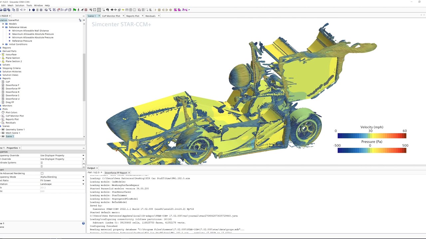Viewport: 426px width, 239px height.
Task: Click the Geometry Scene 1 scene icon
Action: point(3,129)
